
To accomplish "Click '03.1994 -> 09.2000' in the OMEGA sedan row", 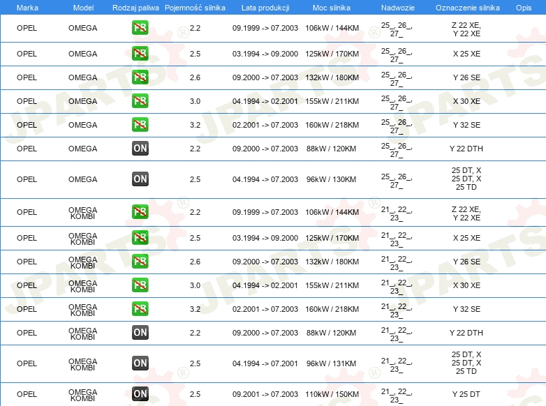I will pos(265,54).
